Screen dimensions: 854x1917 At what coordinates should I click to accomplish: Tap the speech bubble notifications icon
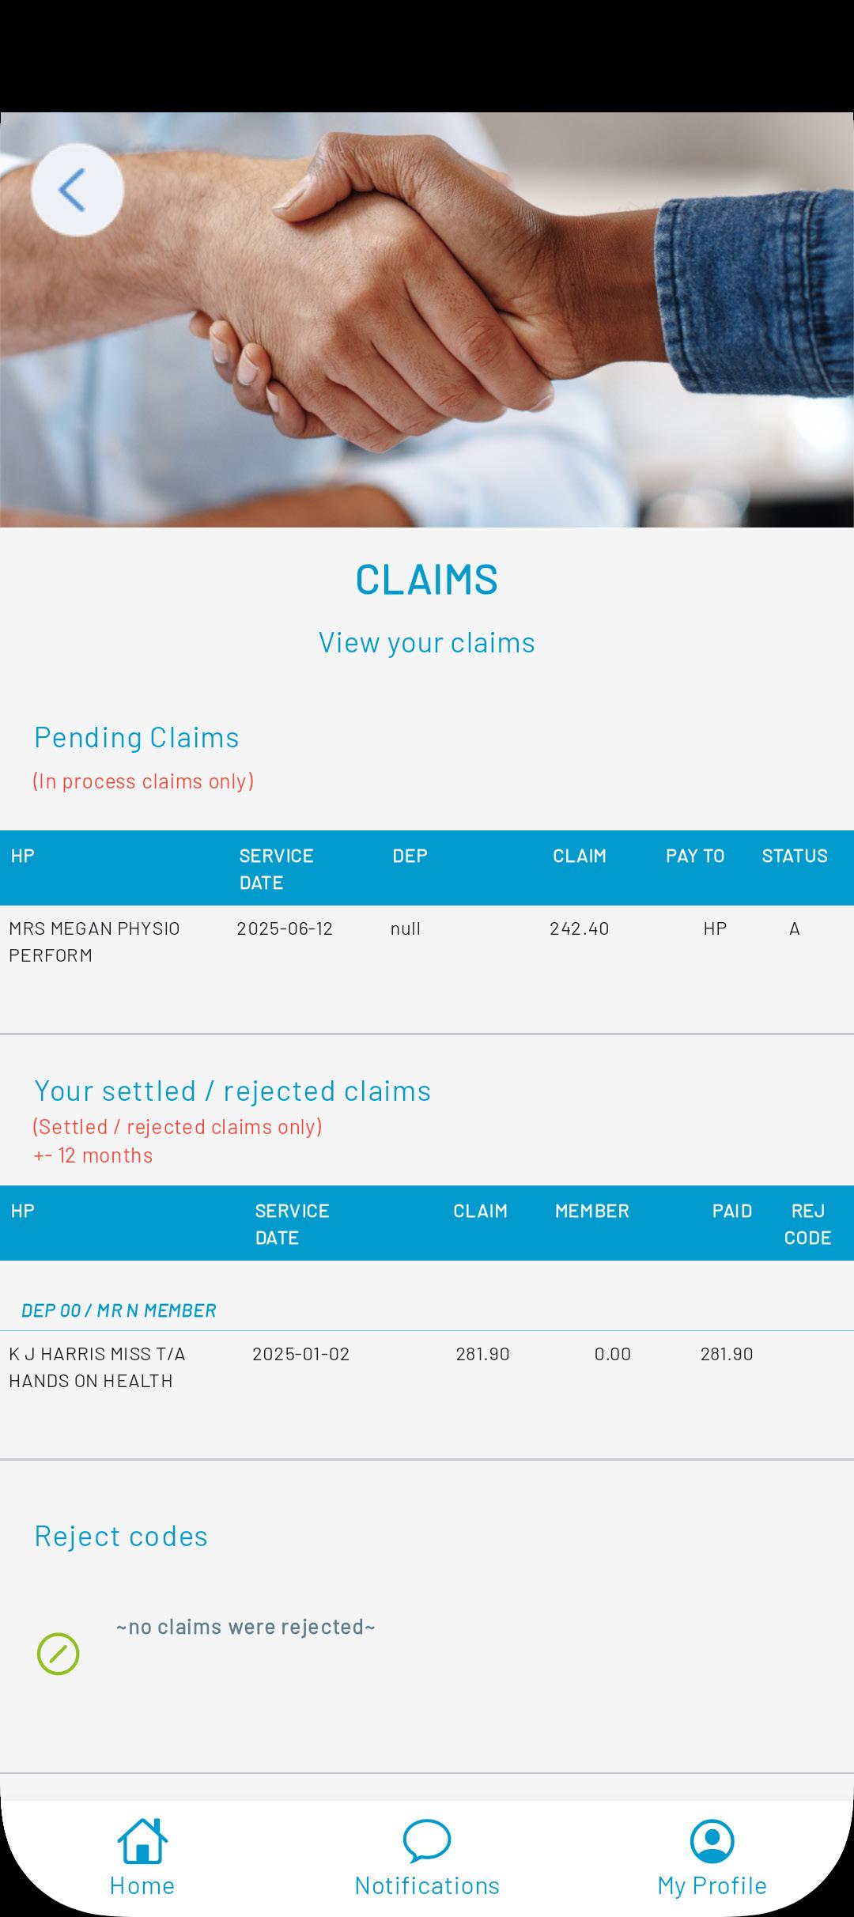click(x=427, y=1840)
